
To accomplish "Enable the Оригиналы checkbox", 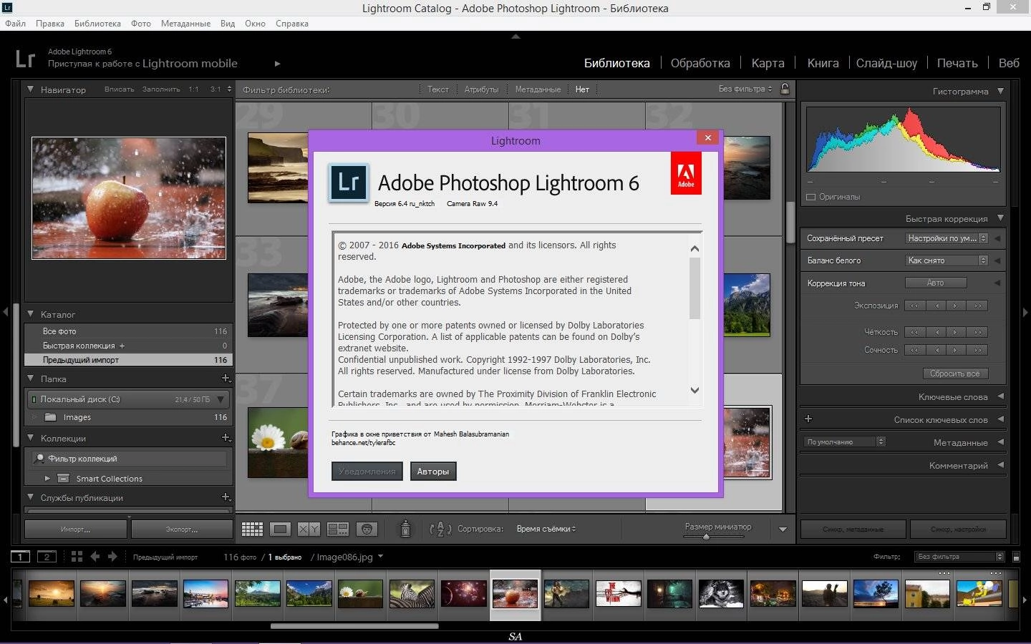I will pos(810,197).
